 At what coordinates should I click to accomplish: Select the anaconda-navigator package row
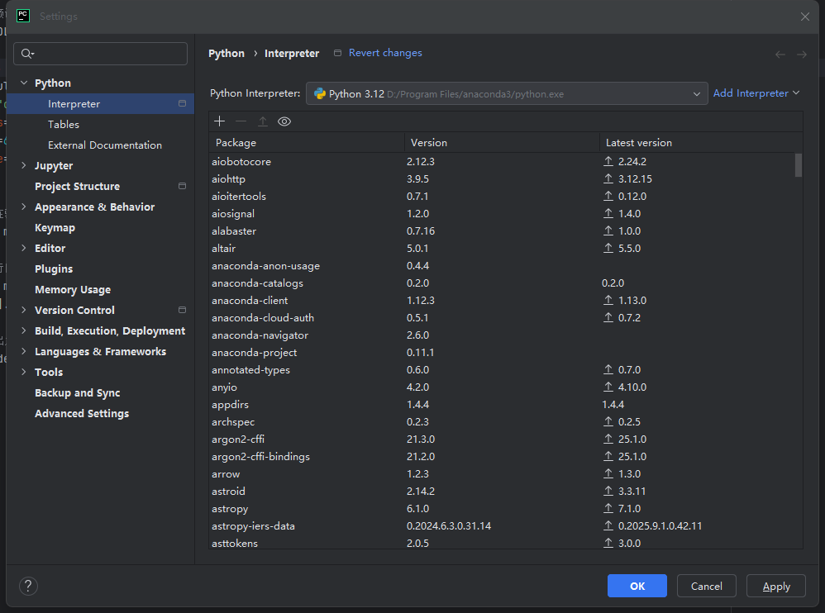[503, 335]
